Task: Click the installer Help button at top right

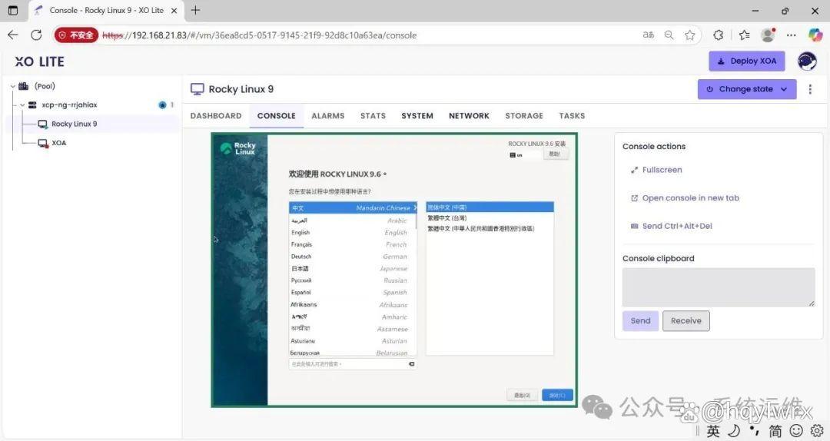Action: click(555, 154)
